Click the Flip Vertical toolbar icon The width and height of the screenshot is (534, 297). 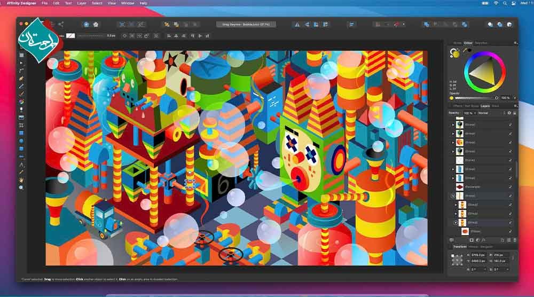coord(307,25)
